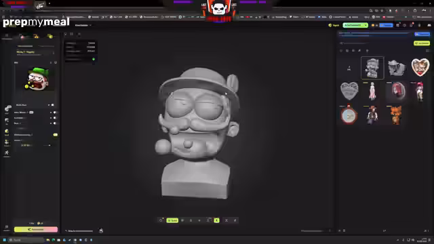Click the yellow highlighted viewport toolbar button
The width and height of the screenshot is (434, 244).
[x=172, y=220]
